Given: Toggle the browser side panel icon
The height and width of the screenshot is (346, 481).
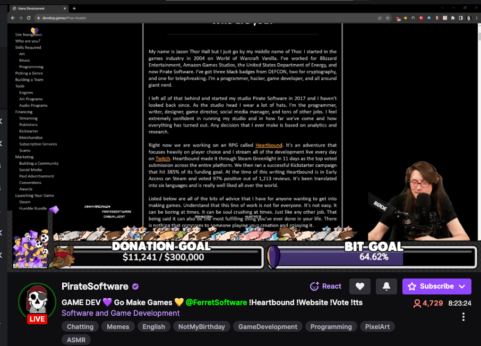Looking at the screenshot, I should (461, 18).
